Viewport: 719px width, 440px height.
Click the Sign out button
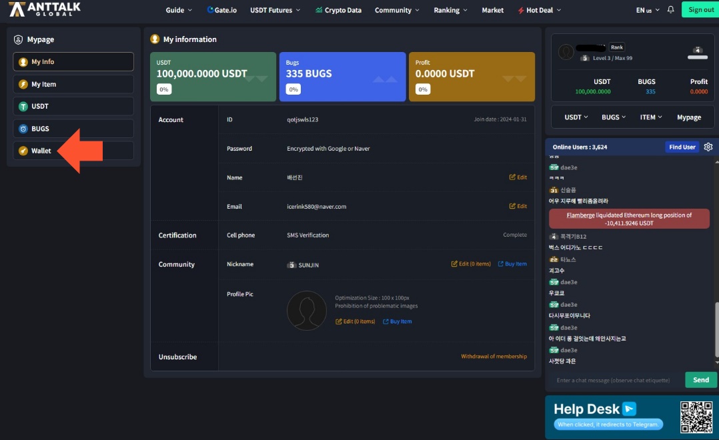700,9
